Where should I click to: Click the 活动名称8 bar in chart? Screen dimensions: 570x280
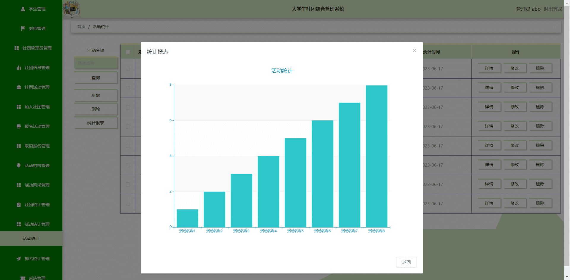tap(376, 156)
